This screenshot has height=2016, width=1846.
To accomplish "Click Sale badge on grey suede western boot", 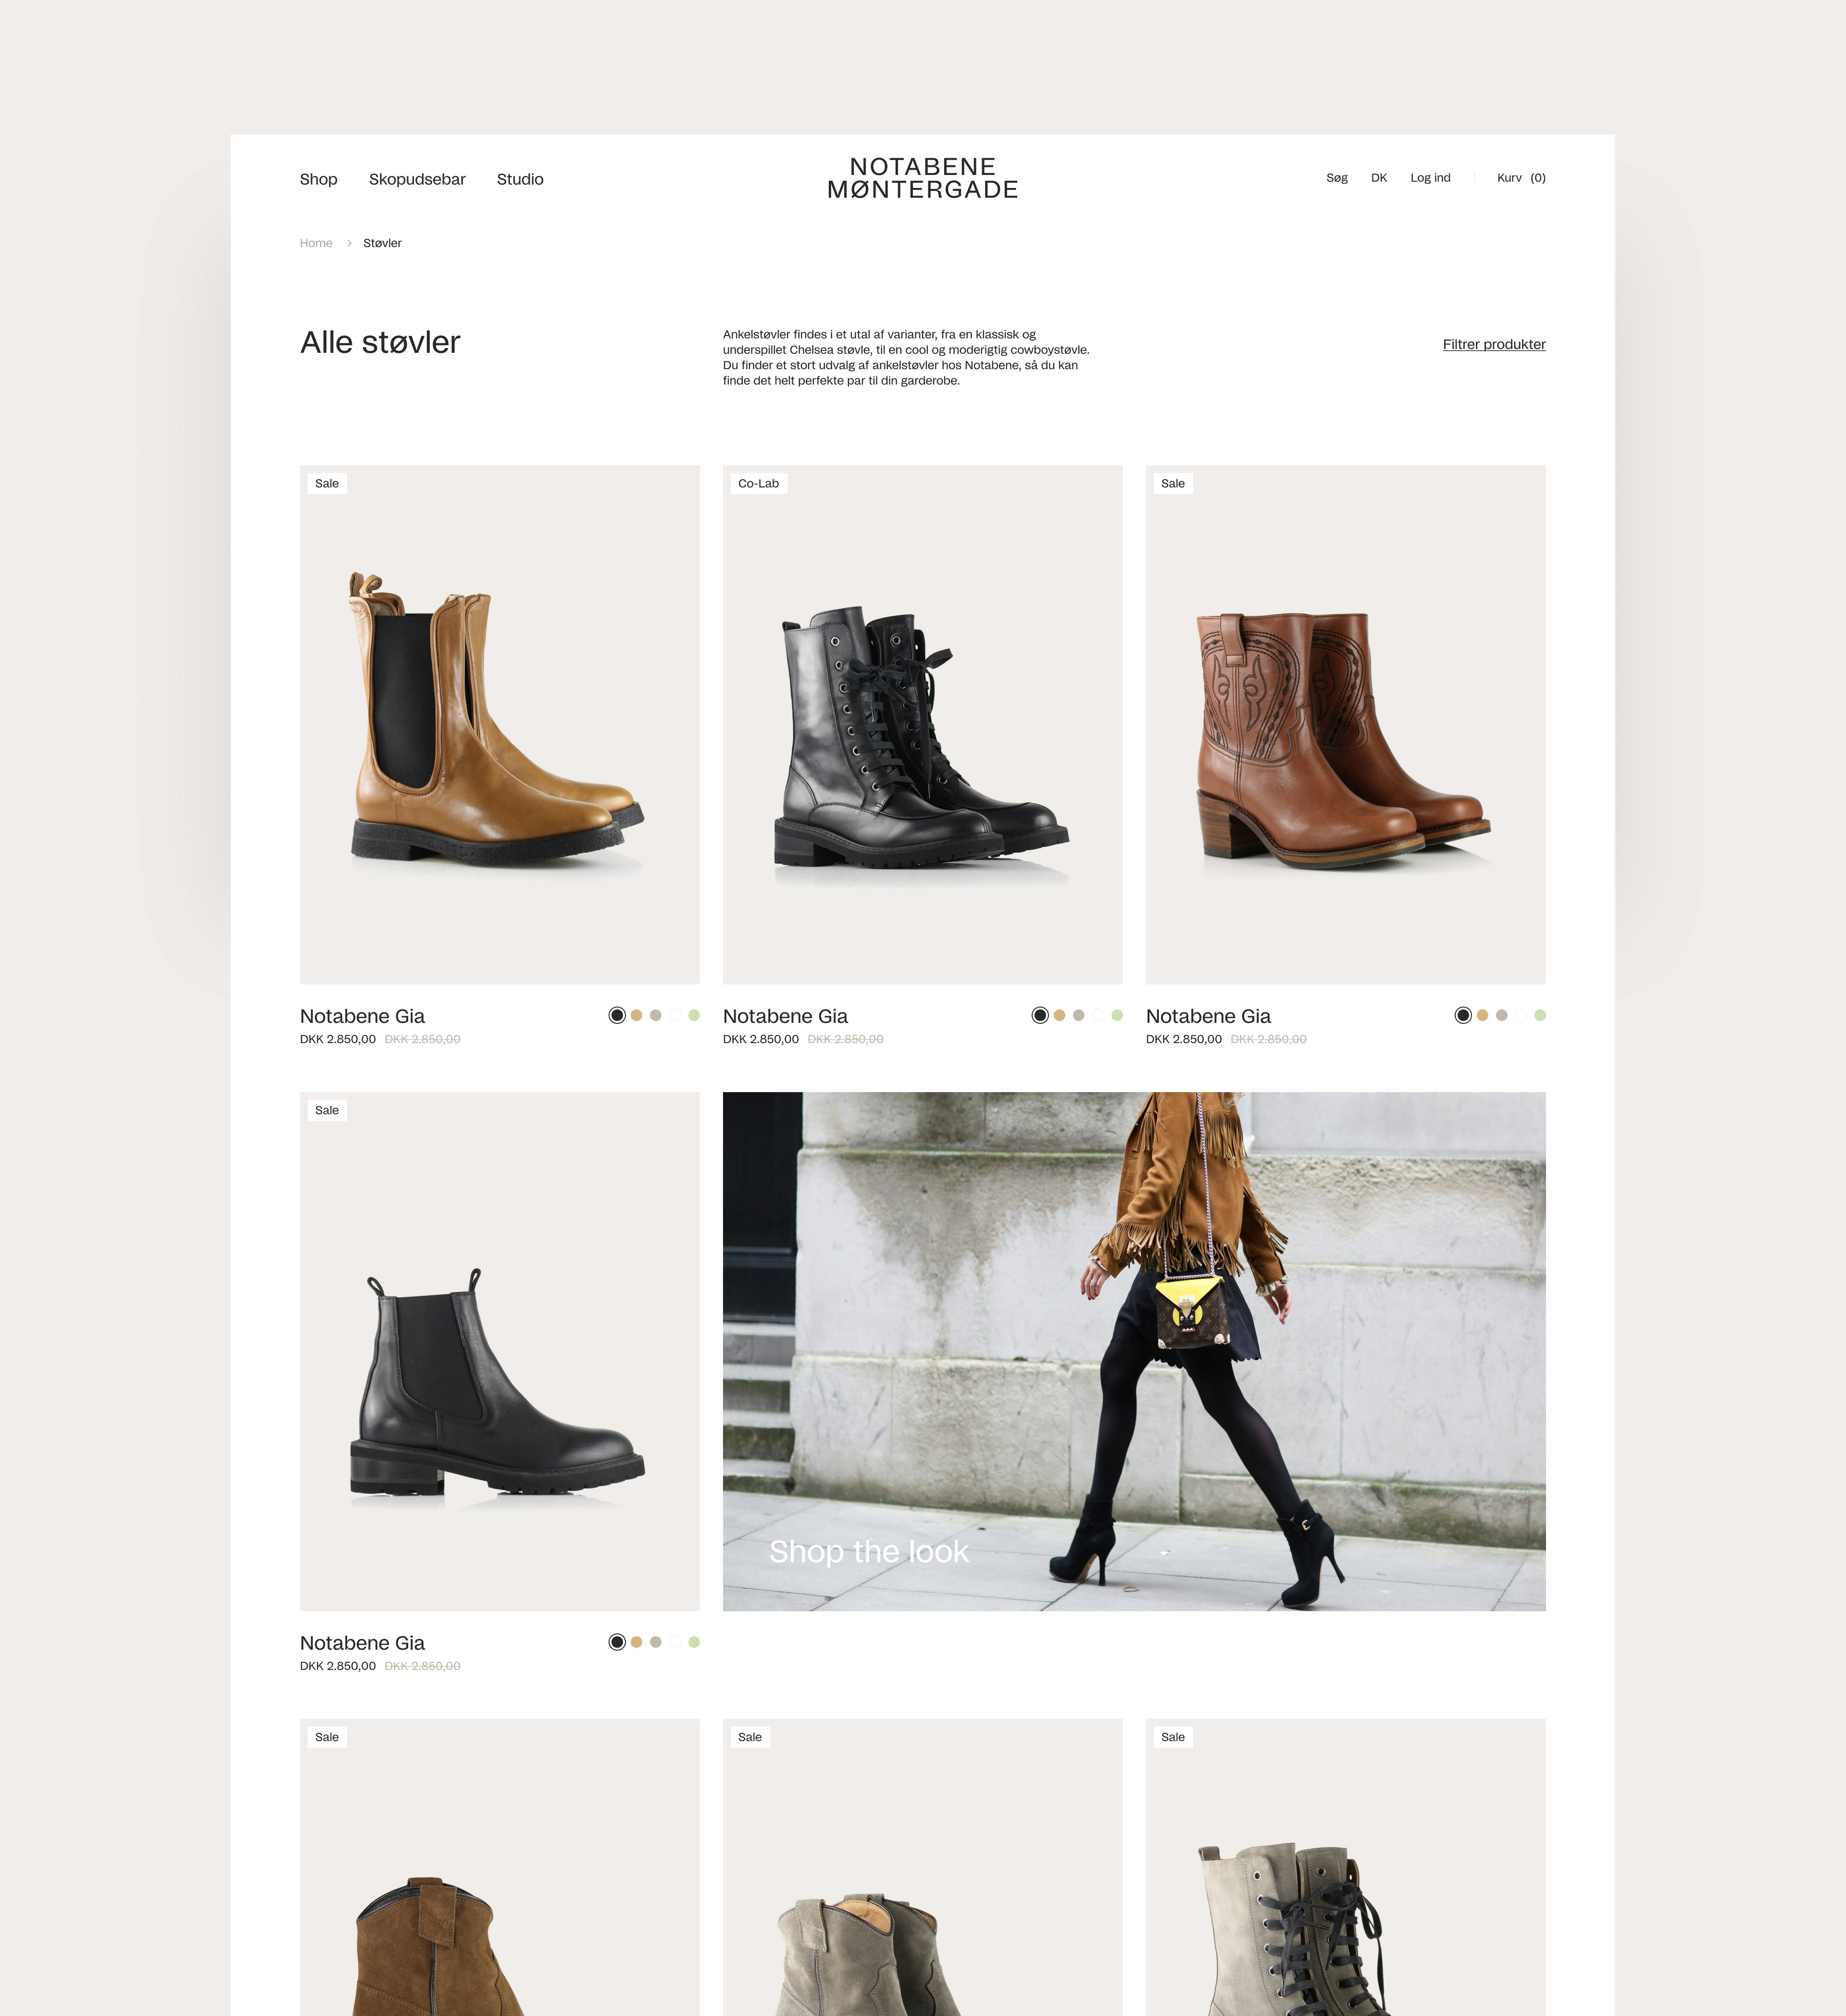I will (x=750, y=1737).
